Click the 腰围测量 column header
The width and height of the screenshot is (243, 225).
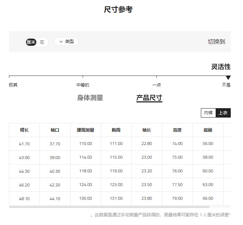click(86, 130)
